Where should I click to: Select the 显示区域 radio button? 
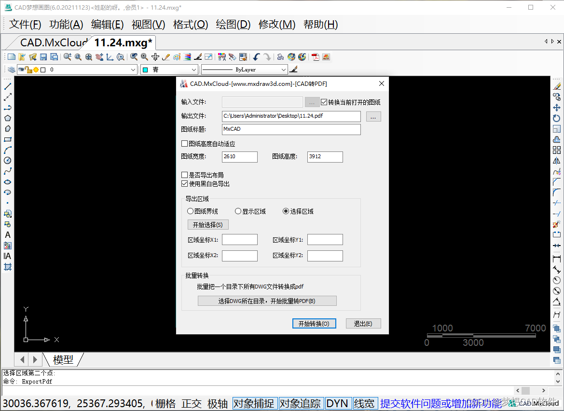237,211
